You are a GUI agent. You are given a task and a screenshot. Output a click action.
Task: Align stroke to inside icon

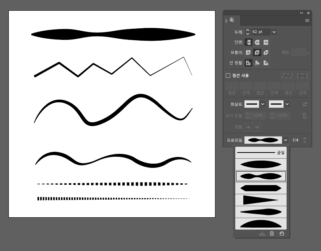click(257, 63)
